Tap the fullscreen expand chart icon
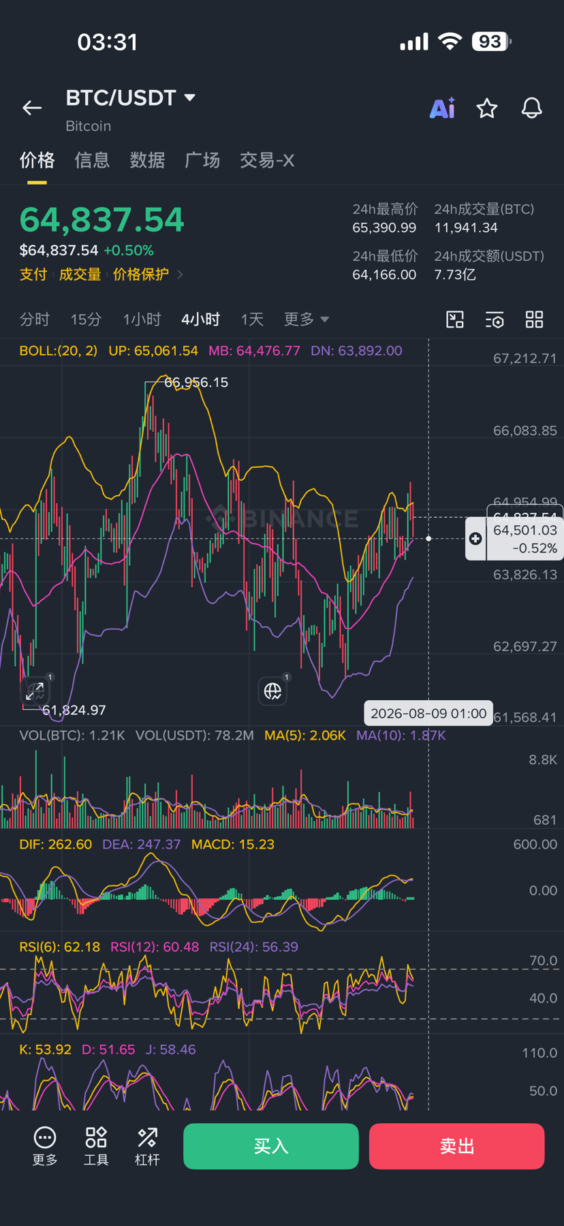Viewport: 564px width, 1226px height. coord(35,691)
